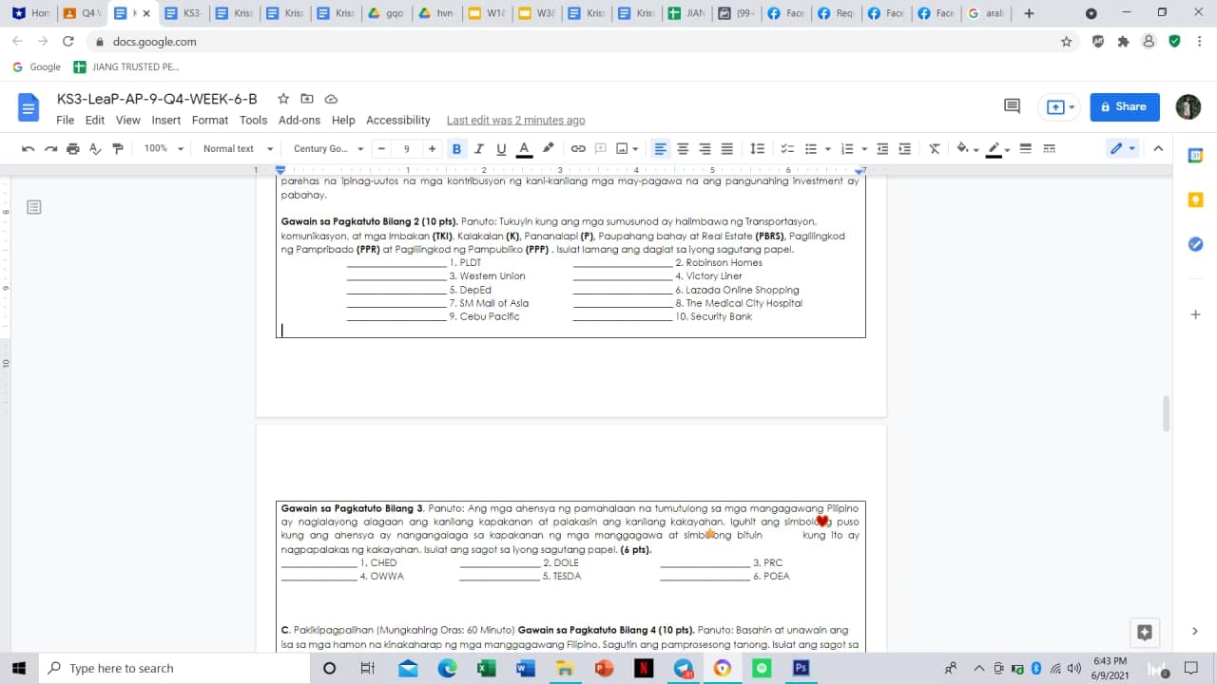
Task: Open the Insert menu
Action: pos(166,121)
